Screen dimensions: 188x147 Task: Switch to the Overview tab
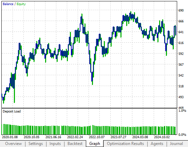(x=14, y=144)
